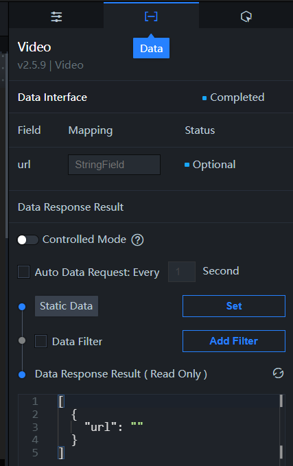Screen dimensions: 293x466
Task: Click line 3 url value in code editor
Action: [x=137, y=427]
